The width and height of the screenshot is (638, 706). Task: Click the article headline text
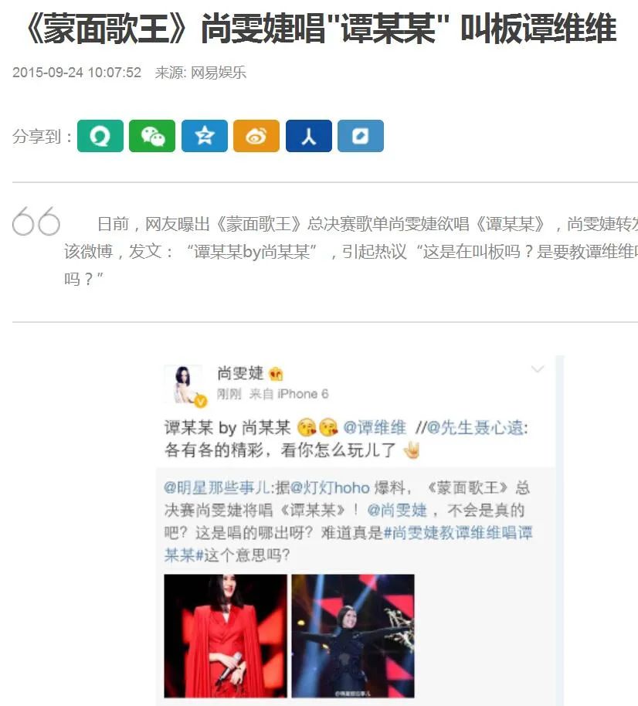(321, 29)
